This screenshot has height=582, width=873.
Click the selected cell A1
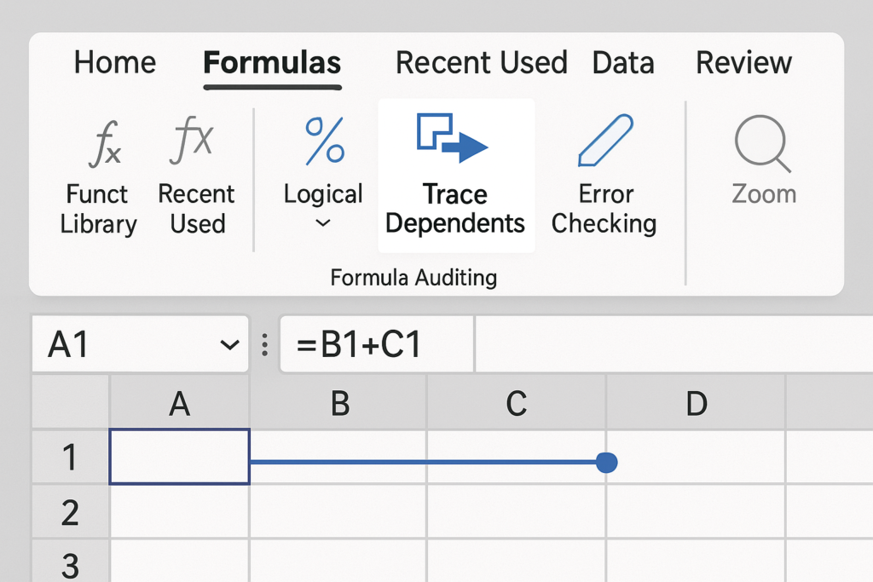click(179, 457)
